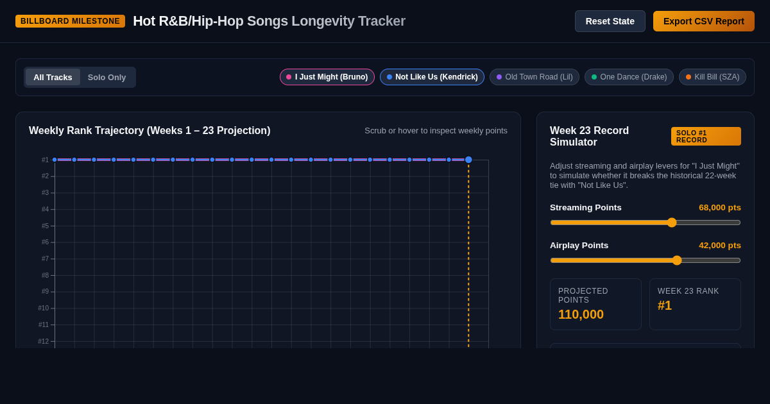Click the Hot R&B/Hip-Hop Songs Longevity Tracker title
The image size is (770, 404).
click(x=269, y=21)
